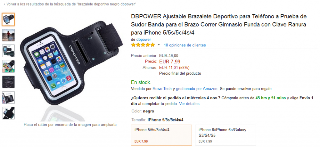This screenshot has height=147, width=320.
Task: Select the fourth colorful armband thumbnail
Action: click(x=8, y=66)
